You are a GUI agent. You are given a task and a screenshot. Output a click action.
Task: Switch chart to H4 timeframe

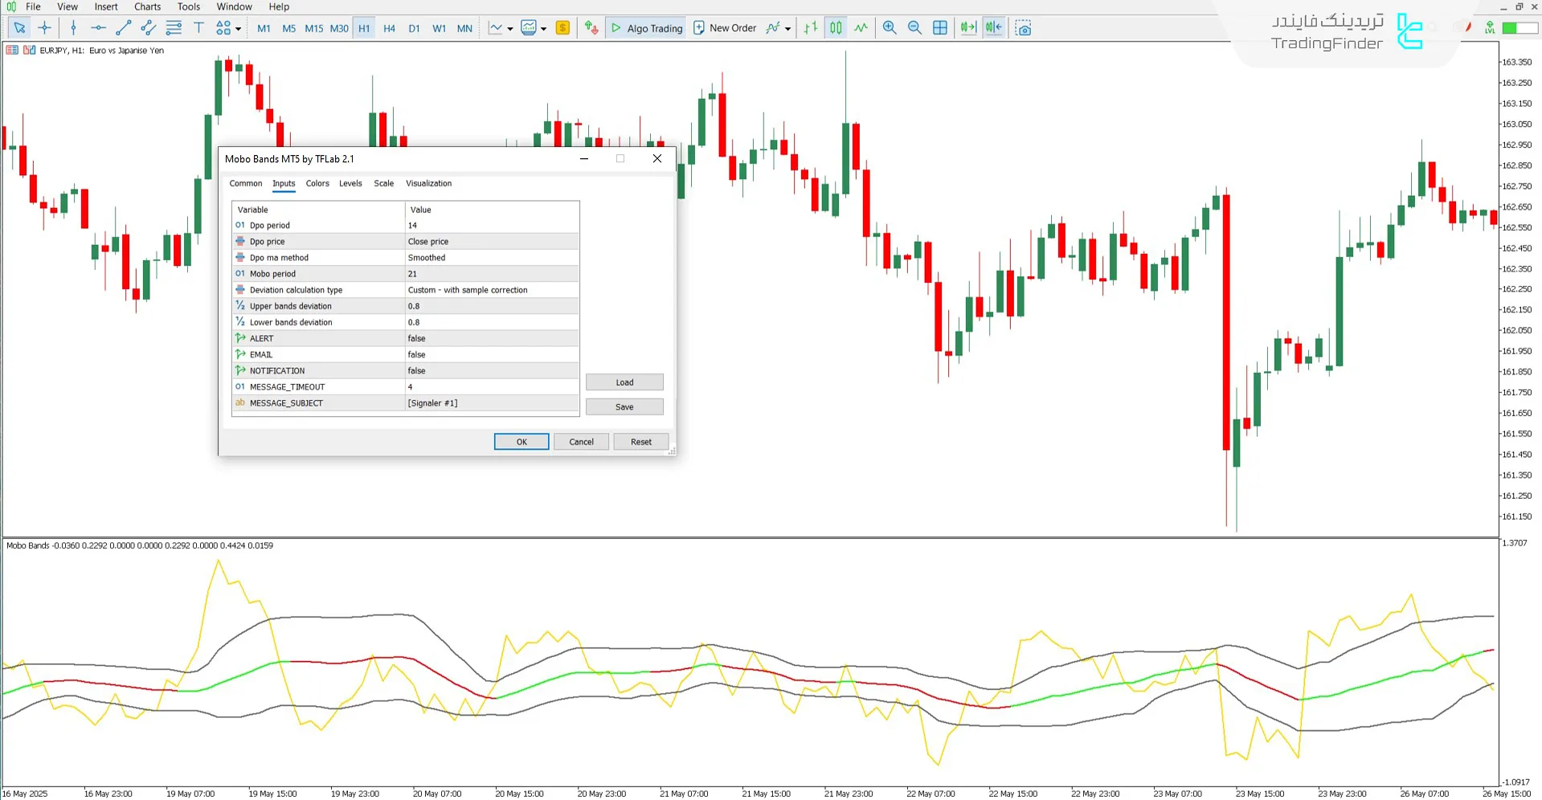coord(389,28)
